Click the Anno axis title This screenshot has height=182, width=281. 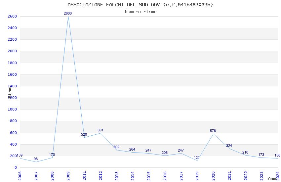273,179
